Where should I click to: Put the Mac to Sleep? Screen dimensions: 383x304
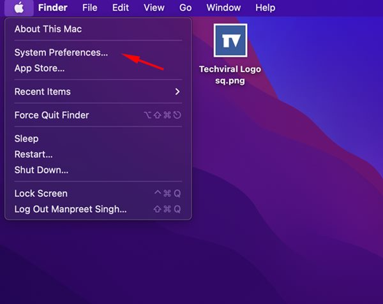(x=98, y=139)
